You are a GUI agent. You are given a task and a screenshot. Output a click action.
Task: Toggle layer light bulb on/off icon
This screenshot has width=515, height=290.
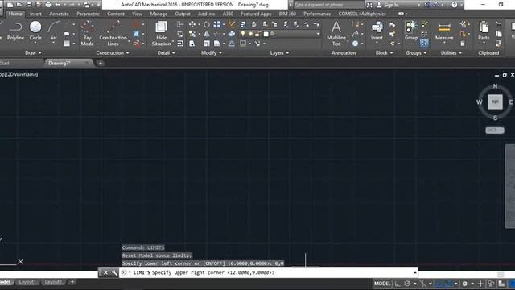[x=243, y=34]
